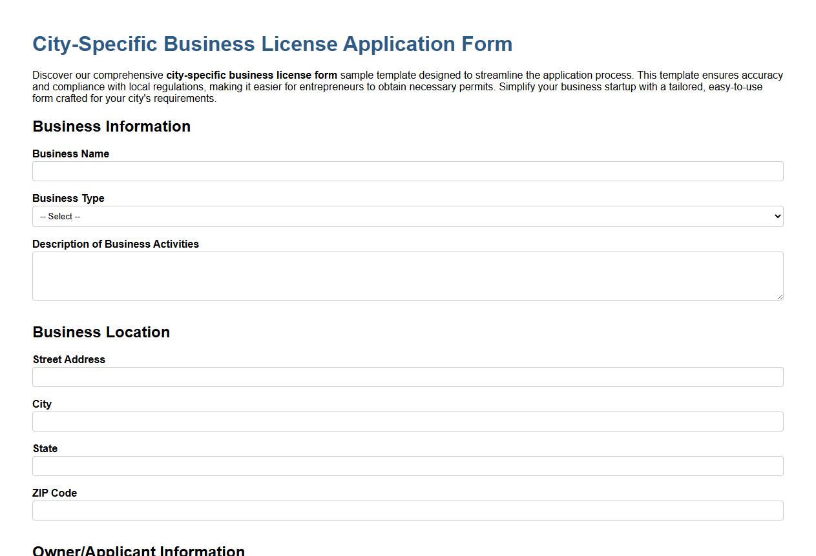Image resolution: width=816 pixels, height=556 pixels.
Task: Click the Description of Business Activities label
Action: [x=116, y=244]
